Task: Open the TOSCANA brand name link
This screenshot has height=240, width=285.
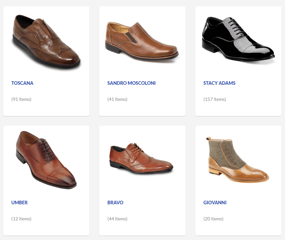Action: pyautogui.click(x=22, y=83)
